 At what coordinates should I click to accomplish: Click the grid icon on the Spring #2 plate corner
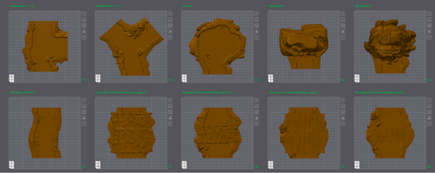(357, 78)
